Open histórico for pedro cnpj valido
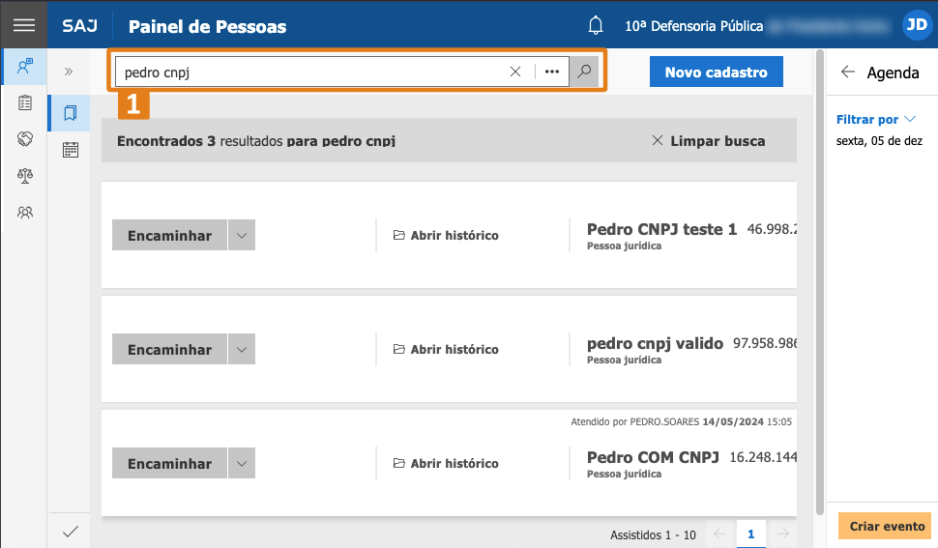The width and height of the screenshot is (938, 548). [x=446, y=349]
